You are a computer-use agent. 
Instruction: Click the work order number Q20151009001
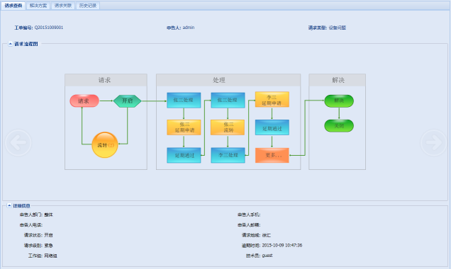click(x=49, y=28)
